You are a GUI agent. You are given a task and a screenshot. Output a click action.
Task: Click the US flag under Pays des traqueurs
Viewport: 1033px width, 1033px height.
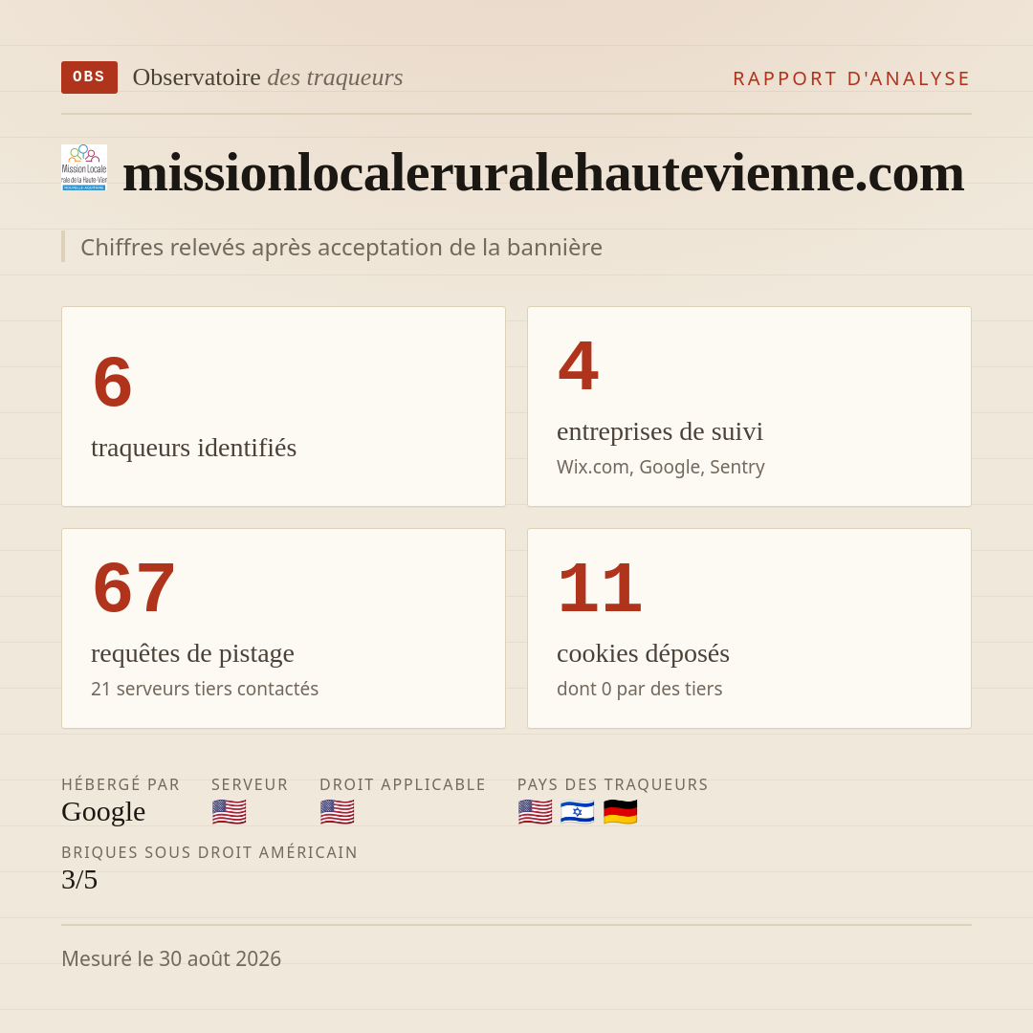pyautogui.click(x=535, y=812)
